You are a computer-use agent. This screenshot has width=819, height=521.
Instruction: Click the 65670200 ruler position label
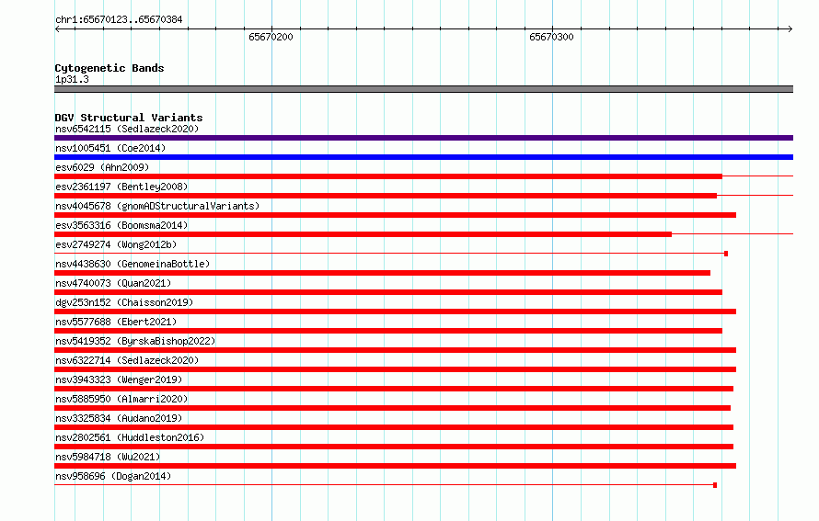click(271, 37)
